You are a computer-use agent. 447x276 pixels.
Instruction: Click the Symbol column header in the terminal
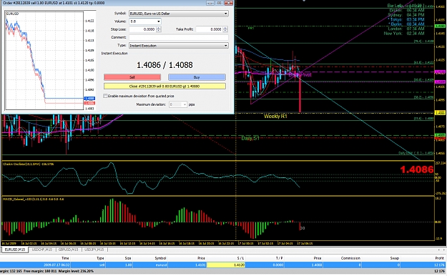pyautogui.click(x=160, y=258)
